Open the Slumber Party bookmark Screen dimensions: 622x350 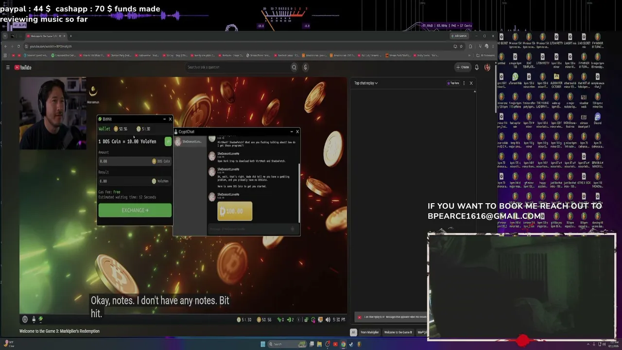[x=120, y=55]
